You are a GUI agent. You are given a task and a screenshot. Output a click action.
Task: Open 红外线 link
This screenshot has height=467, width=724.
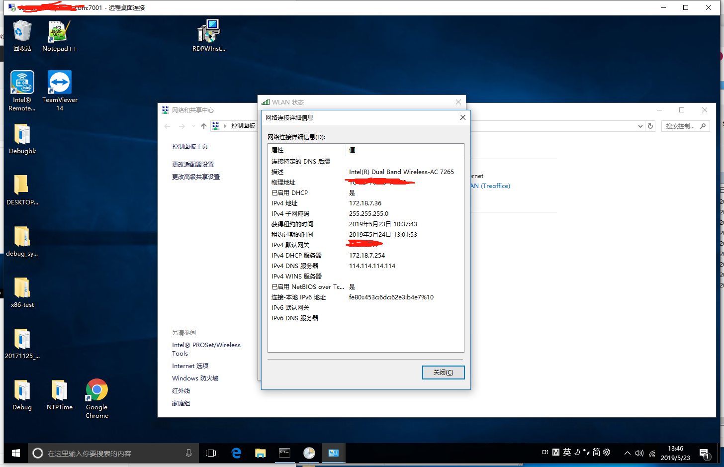click(181, 391)
